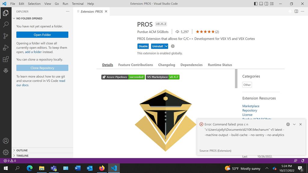Open the Run and Debug view
The image size is (308, 173).
(x=5, y=47)
